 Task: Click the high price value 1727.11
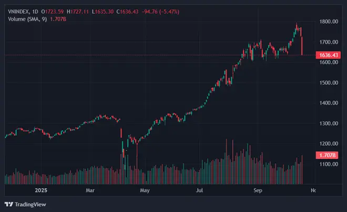pyautogui.click(x=83, y=11)
